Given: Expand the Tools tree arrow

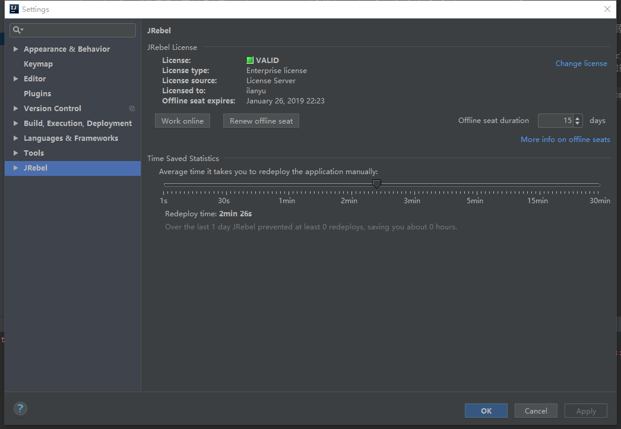Looking at the screenshot, I should (x=16, y=153).
